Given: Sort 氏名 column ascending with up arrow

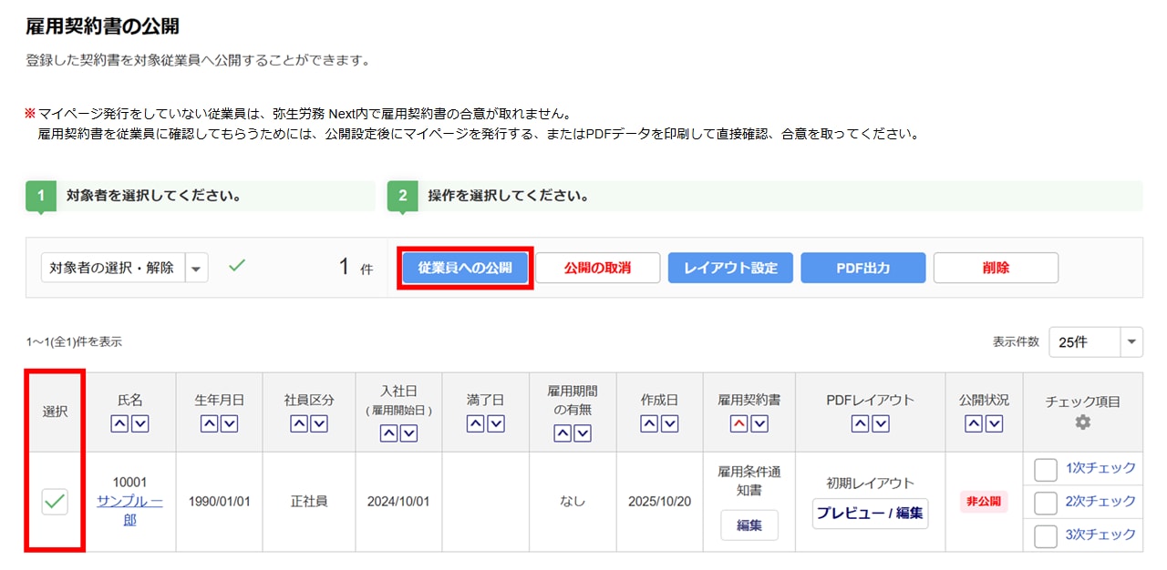Looking at the screenshot, I should 121,423.
